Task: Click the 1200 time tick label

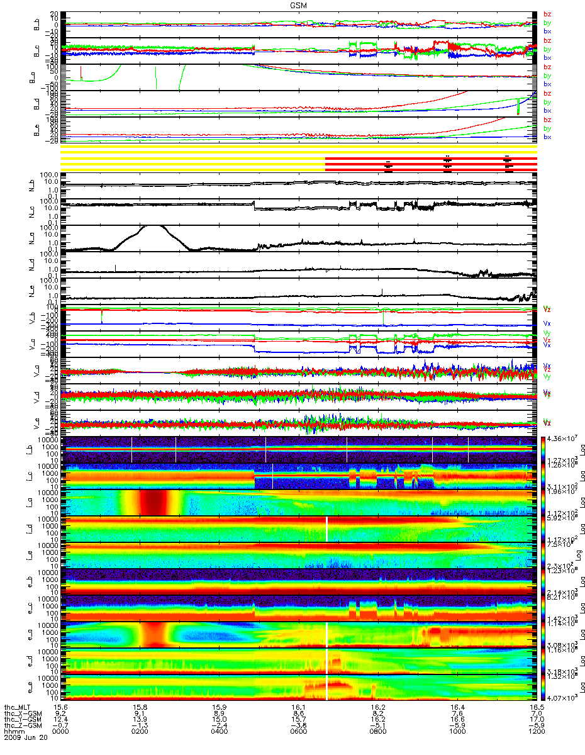Action: [536, 732]
